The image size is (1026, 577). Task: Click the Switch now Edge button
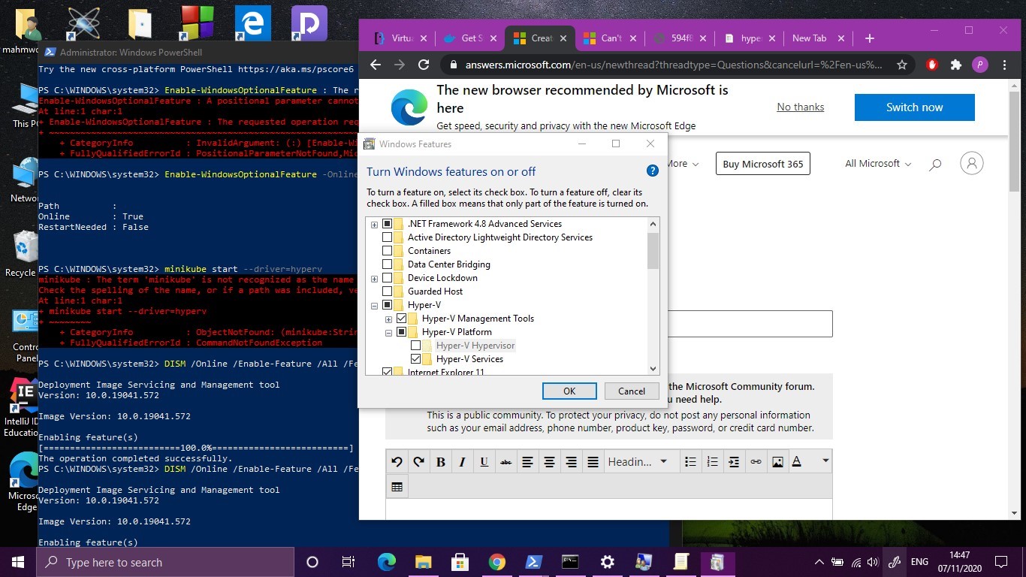point(914,107)
